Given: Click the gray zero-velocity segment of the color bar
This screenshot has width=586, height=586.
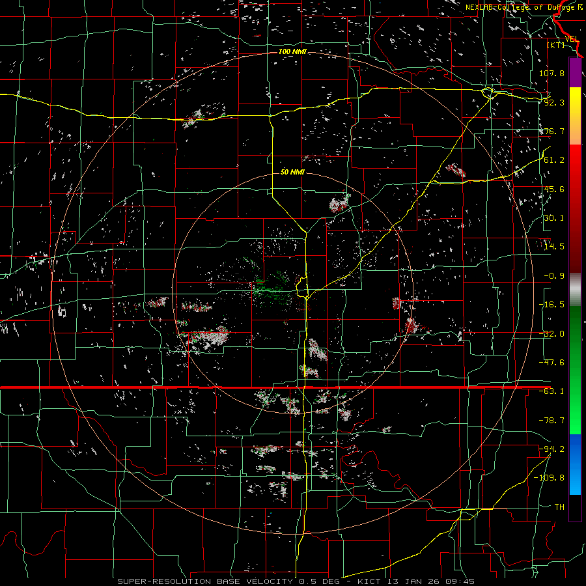Looking at the screenshot, I should pyautogui.click(x=575, y=290).
